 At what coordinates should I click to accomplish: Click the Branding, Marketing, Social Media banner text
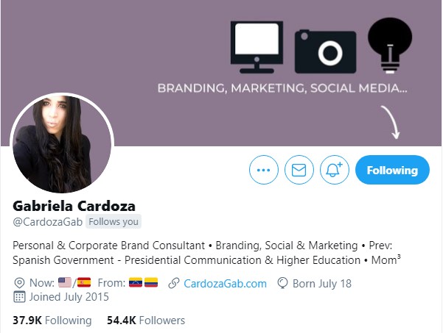tap(282, 88)
